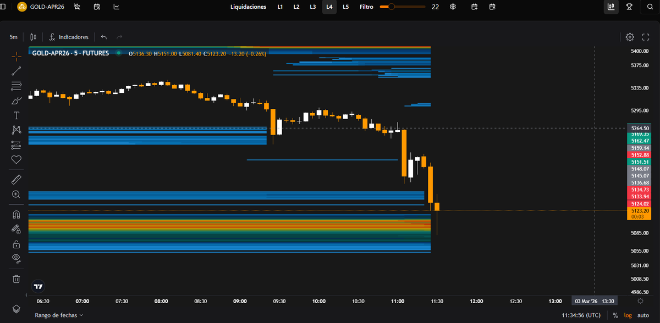This screenshot has height=323, width=660.
Task: Select the trend line drawing tool
Action: (16, 70)
